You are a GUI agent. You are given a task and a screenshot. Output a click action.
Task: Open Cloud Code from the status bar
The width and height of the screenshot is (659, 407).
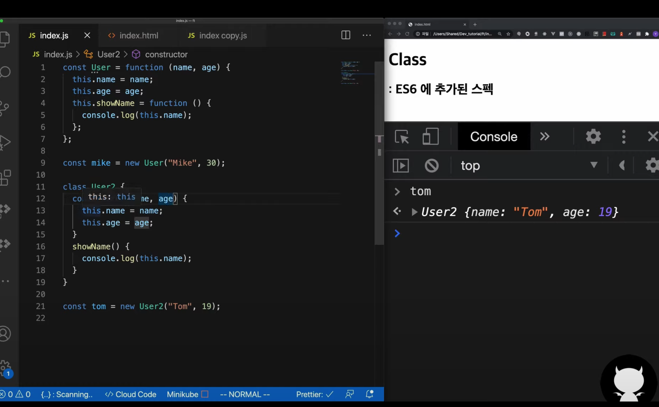[131, 394]
